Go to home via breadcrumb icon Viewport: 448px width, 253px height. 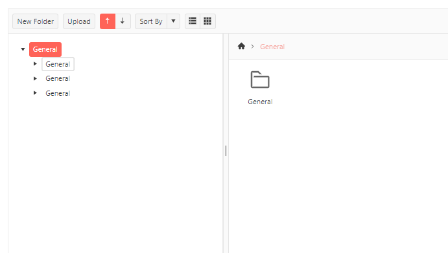point(241,46)
